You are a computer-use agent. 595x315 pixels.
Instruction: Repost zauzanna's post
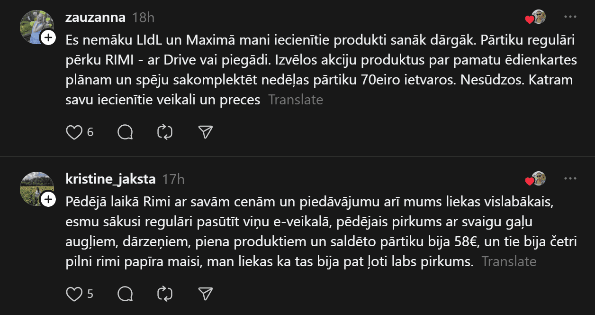coord(165,132)
